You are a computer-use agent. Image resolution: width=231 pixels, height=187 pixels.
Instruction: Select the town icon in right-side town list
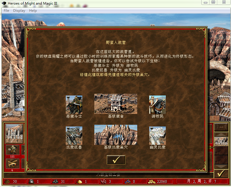point(221,141)
